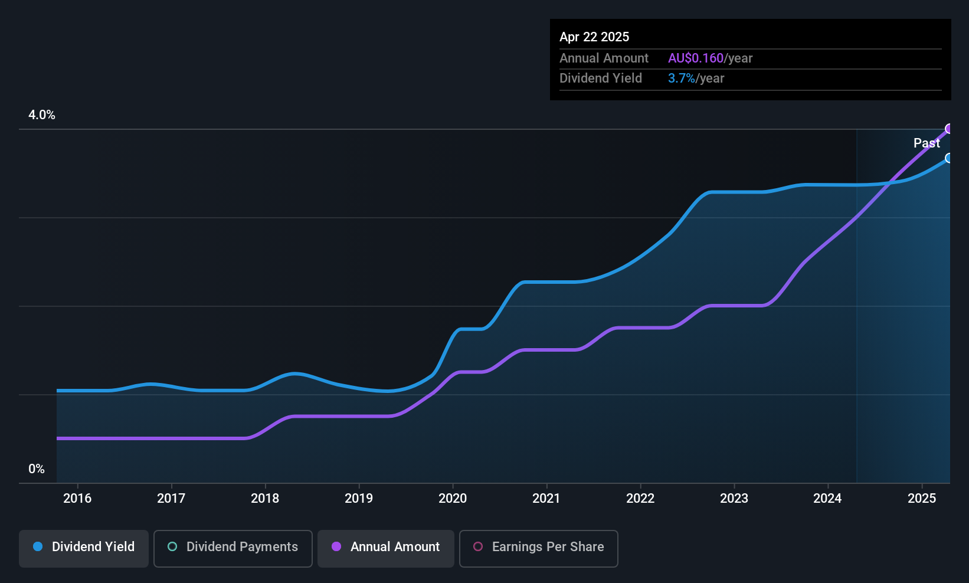
Task: Click the 'Past' label on the chart
Action: coord(927,143)
